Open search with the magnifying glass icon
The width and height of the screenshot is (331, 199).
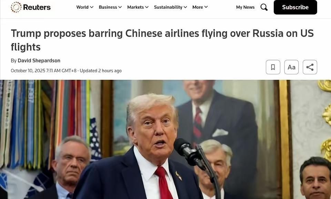pos(264,7)
